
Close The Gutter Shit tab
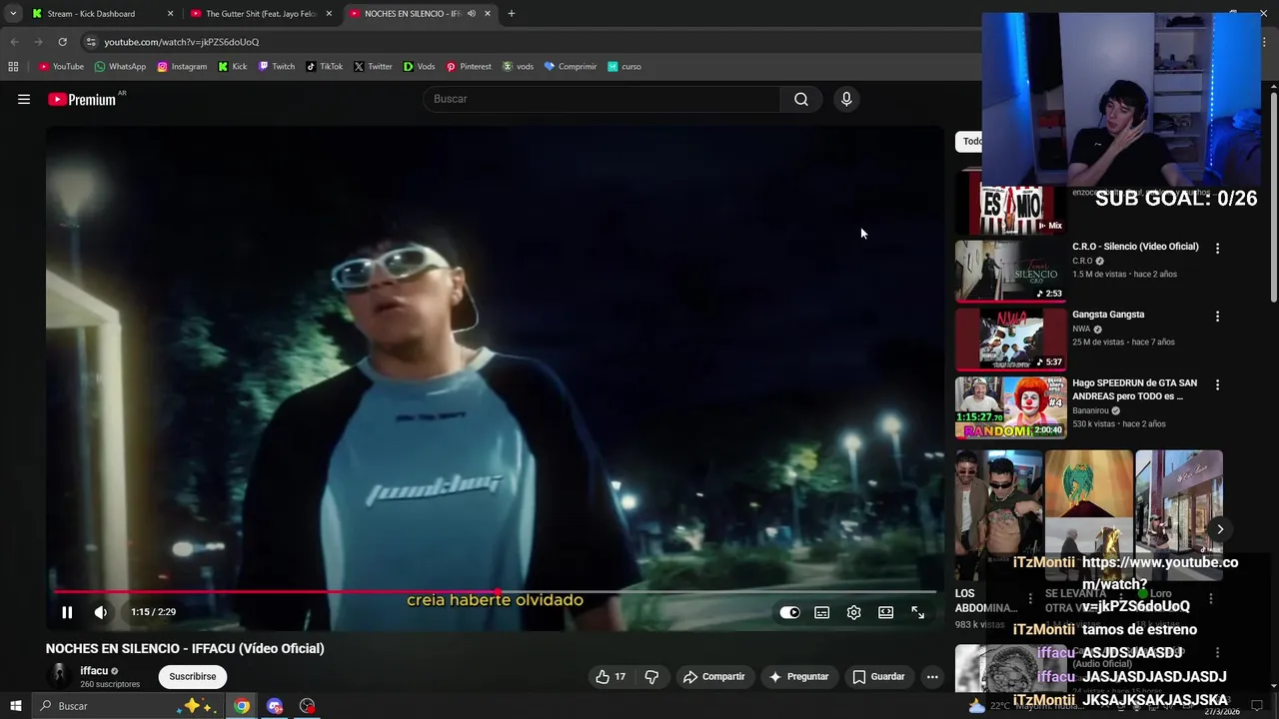tap(329, 14)
